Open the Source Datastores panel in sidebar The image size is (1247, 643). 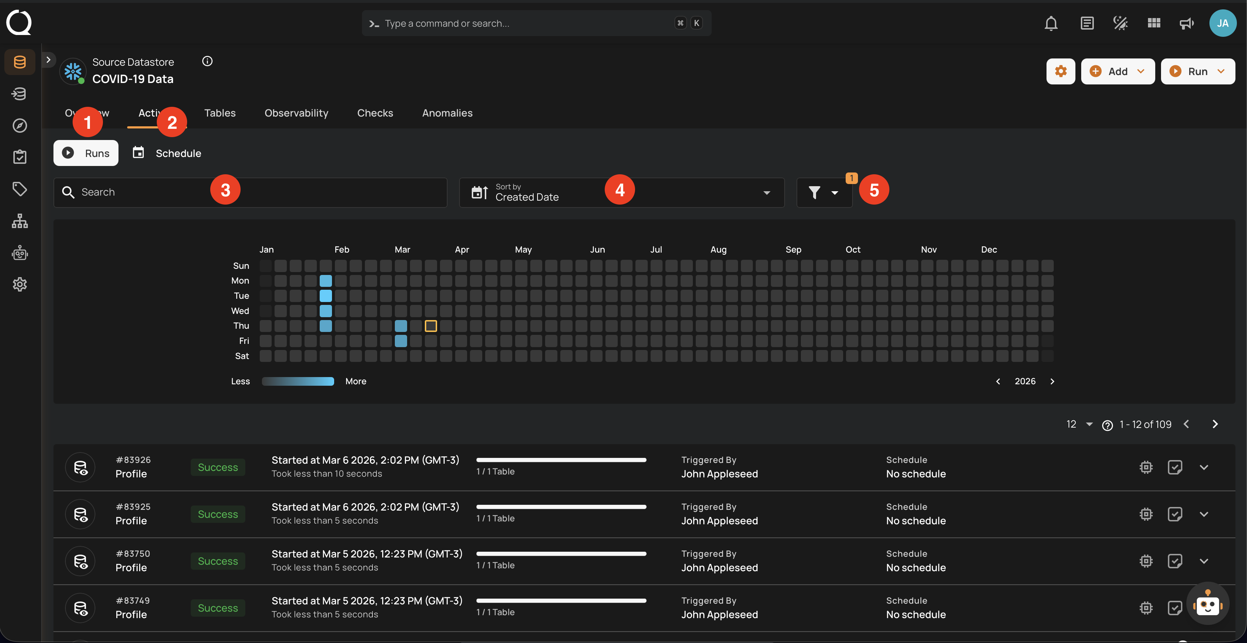[x=20, y=62]
